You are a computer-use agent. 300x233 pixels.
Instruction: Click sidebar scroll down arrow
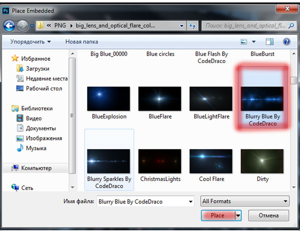[72, 187]
